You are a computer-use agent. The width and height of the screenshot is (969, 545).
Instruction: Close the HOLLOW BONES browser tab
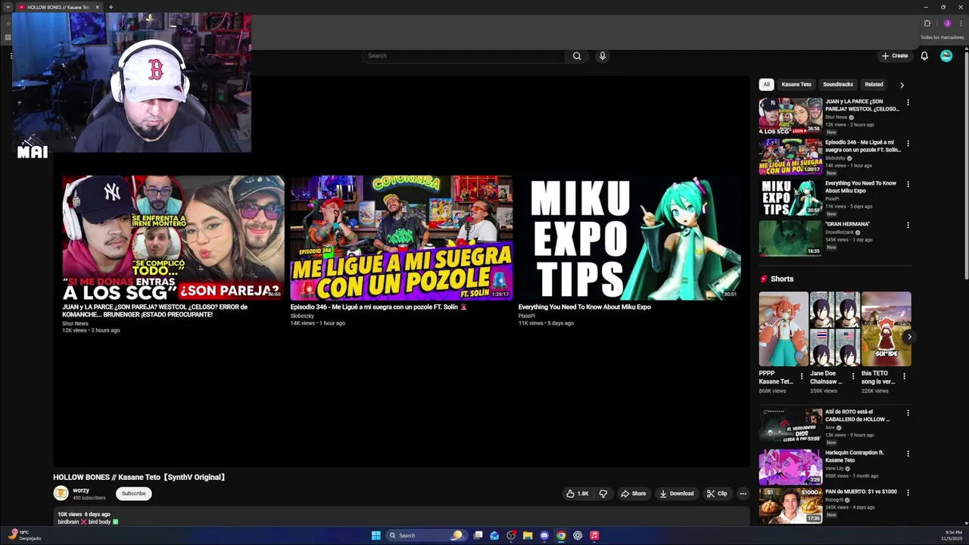point(98,7)
